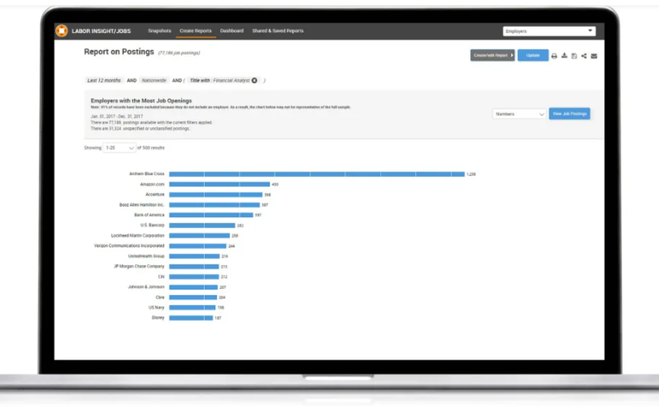This screenshot has height=407, width=659.
Task: Click the Anthem Blue Cross bar
Action: pyautogui.click(x=317, y=174)
